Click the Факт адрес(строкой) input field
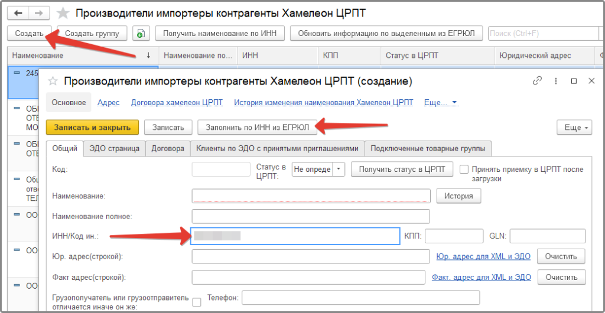This screenshot has width=605, height=313. (308, 277)
